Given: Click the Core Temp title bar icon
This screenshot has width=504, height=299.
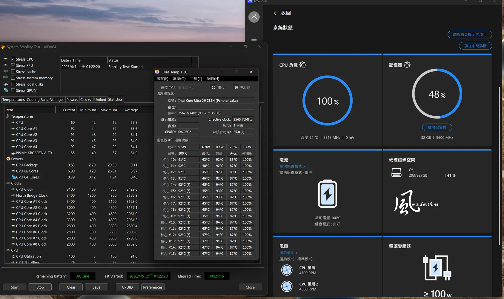Looking at the screenshot, I should pyautogui.click(x=157, y=72).
